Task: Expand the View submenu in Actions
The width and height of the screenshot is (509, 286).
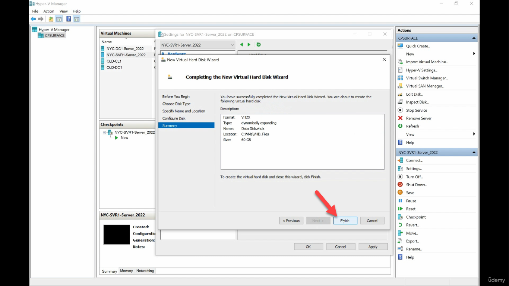Action: pos(474,134)
